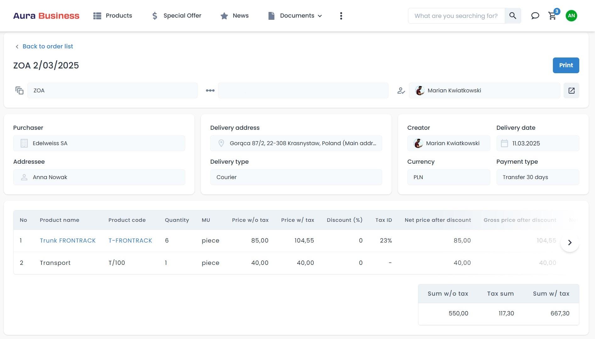595x339 pixels.
Task: Click the ZOA 2/03/2025 order title
Action: pos(46,66)
